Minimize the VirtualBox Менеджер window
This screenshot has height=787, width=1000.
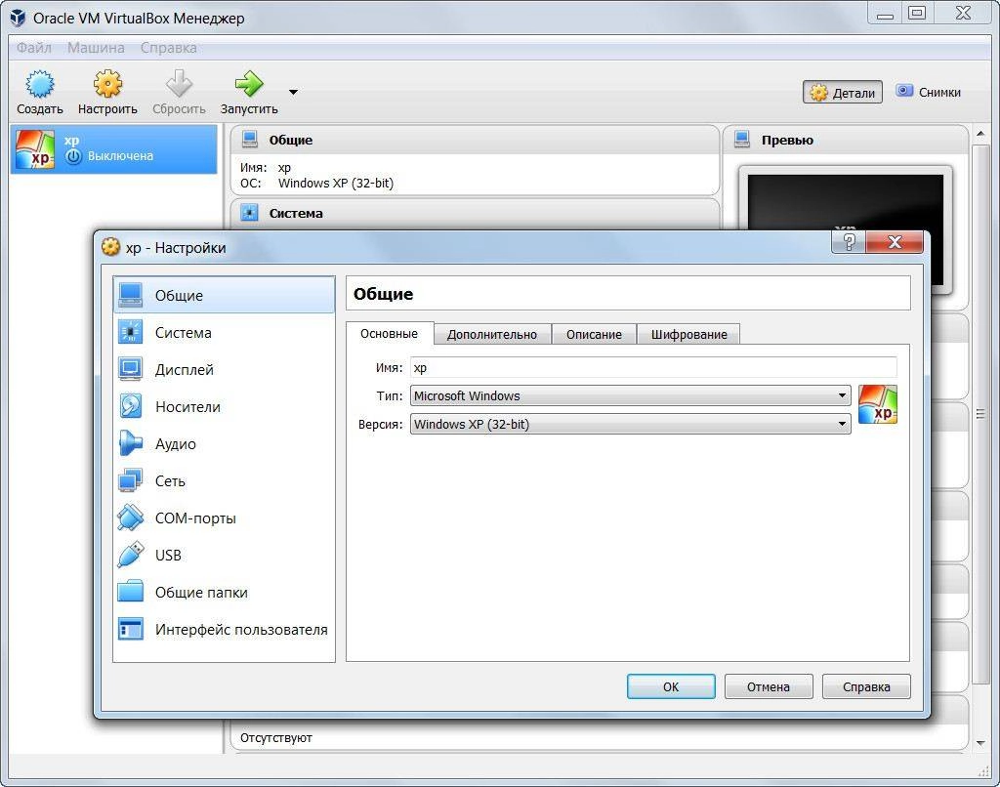click(x=885, y=13)
